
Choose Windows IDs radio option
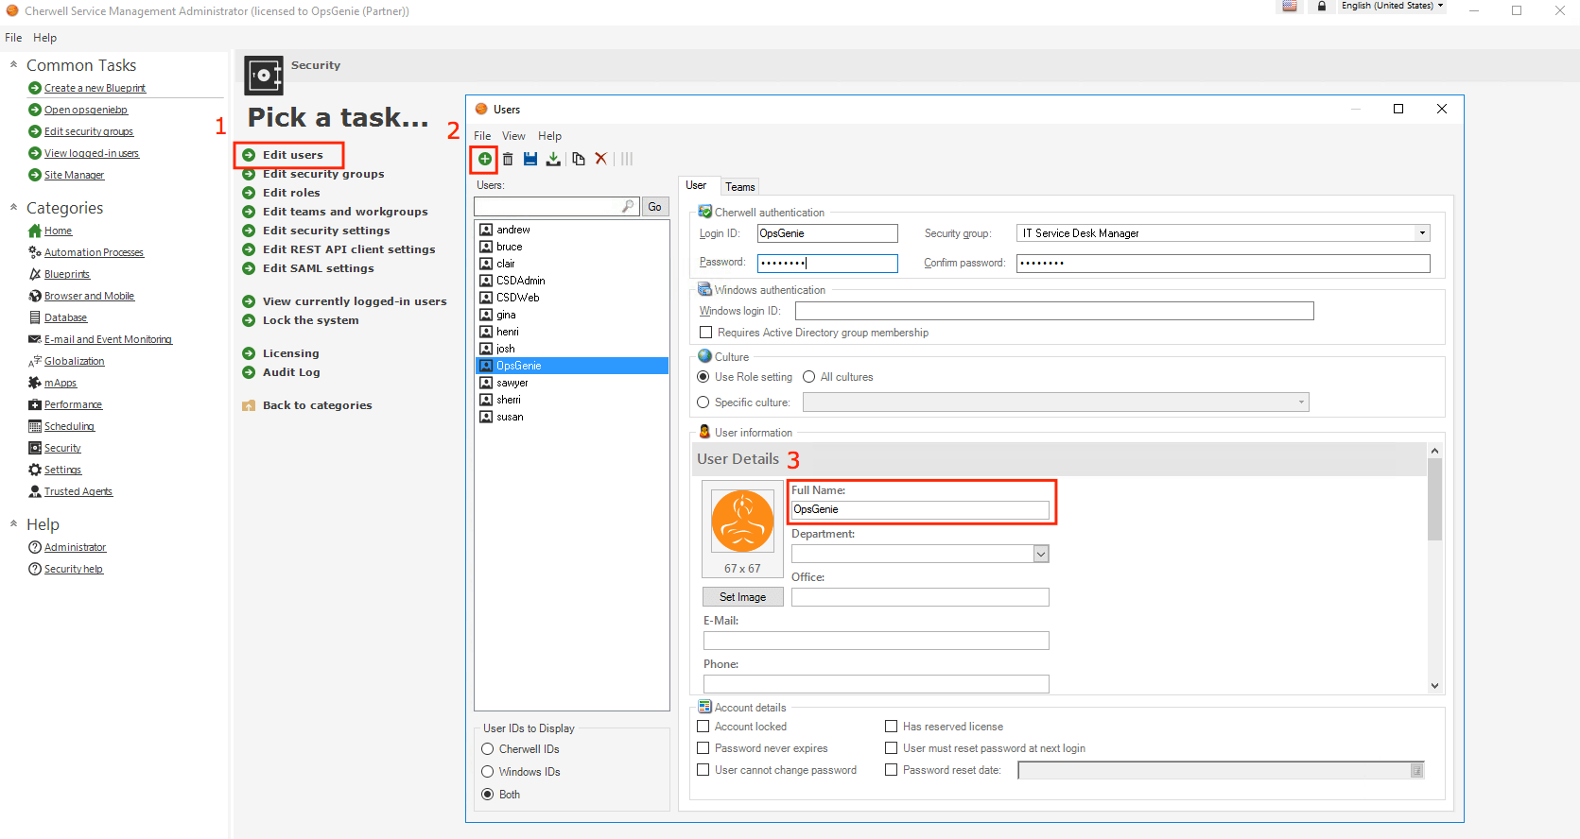pyautogui.click(x=488, y=772)
